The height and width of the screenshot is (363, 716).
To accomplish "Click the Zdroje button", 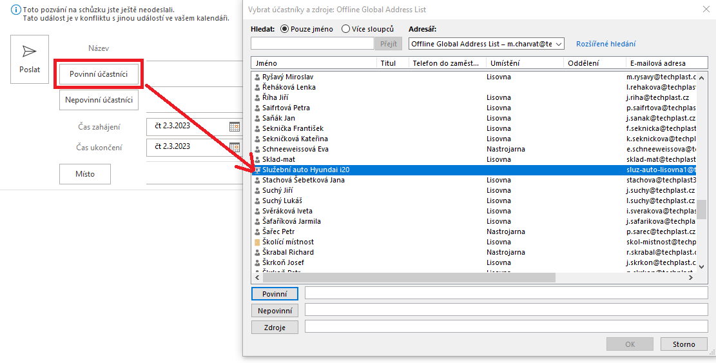I will pyautogui.click(x=275, y=328).
